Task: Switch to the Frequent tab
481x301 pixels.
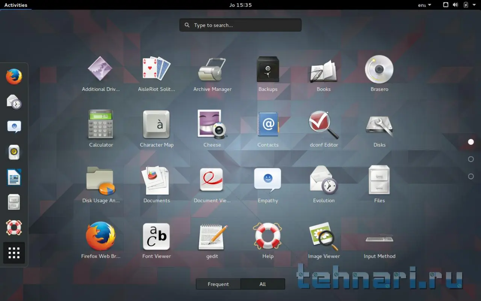Action: pyautogui.click(x=218, y=284)
